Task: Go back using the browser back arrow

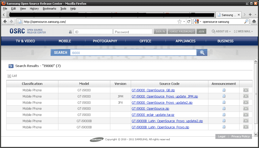Action: 5,21
